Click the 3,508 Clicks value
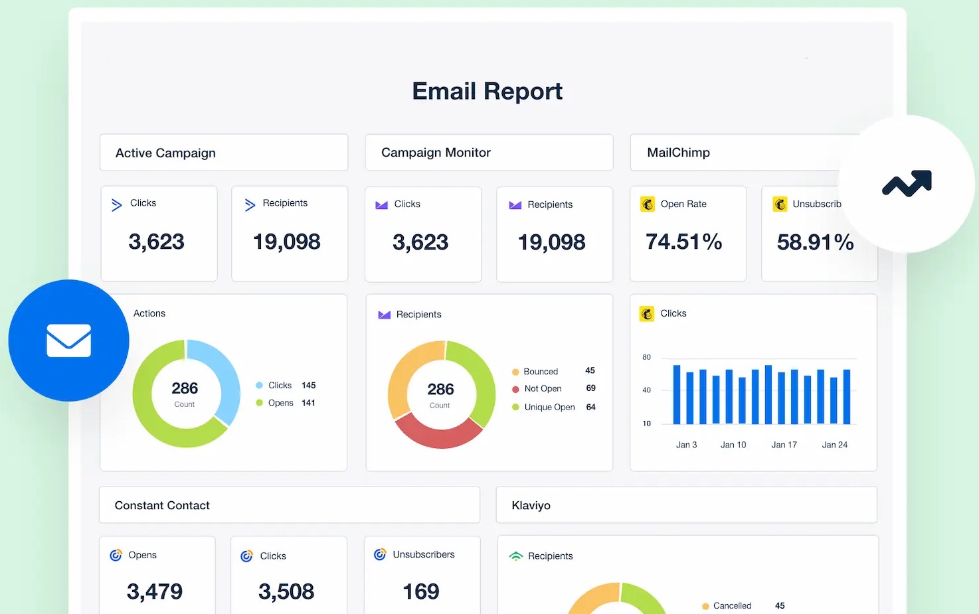This screenshot has height=614, width=979. 286,591
